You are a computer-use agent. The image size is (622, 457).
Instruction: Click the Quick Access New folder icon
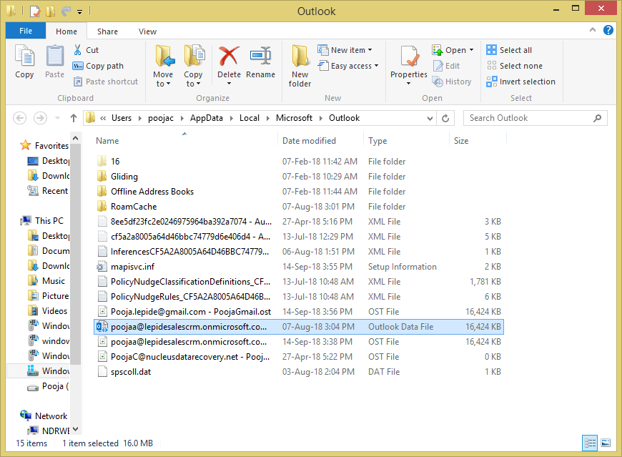50,11
